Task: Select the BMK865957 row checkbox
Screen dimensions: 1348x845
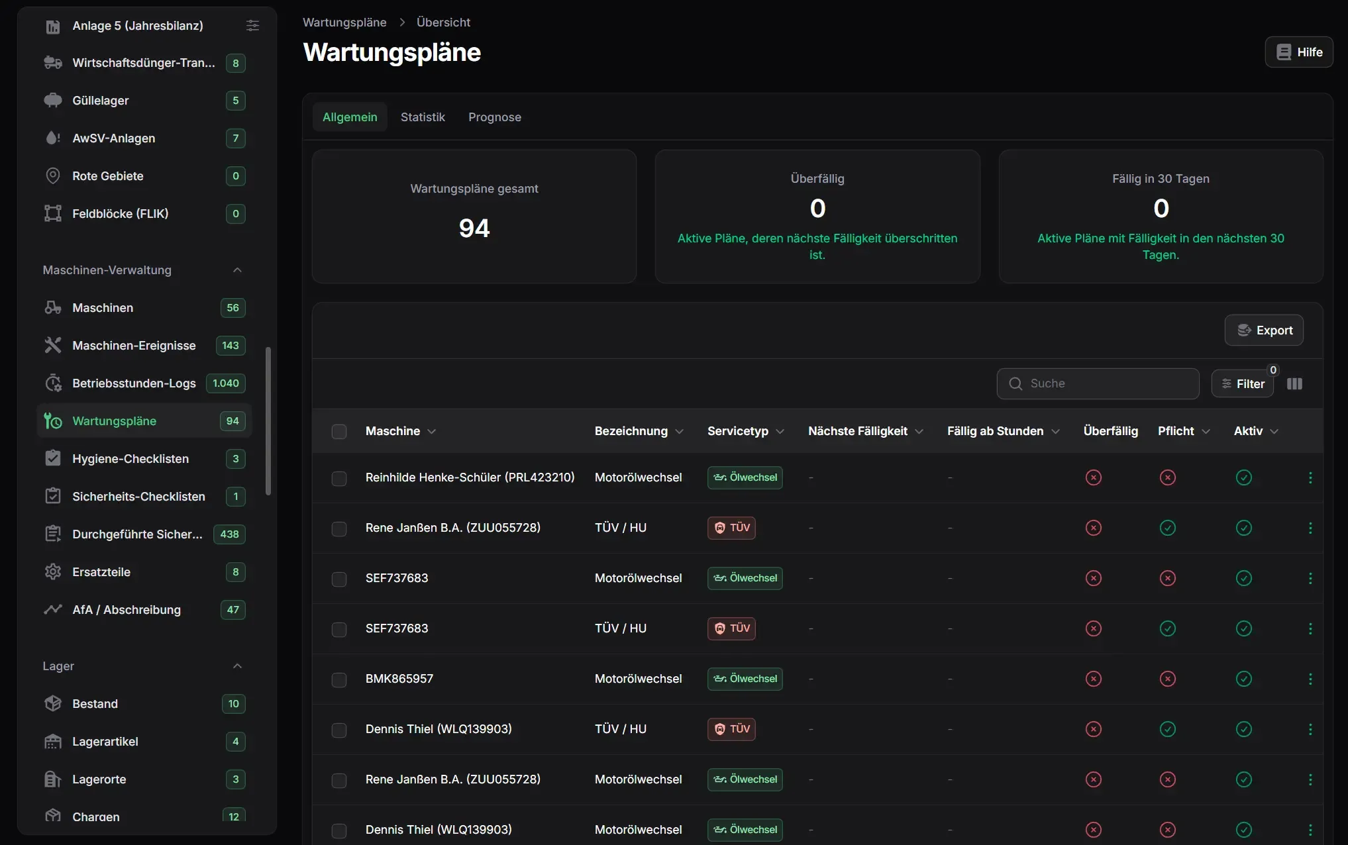Action: tap(339, 680)
